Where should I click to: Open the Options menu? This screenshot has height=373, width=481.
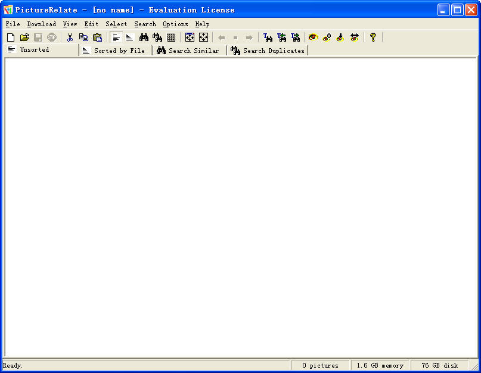click(175, 24)
